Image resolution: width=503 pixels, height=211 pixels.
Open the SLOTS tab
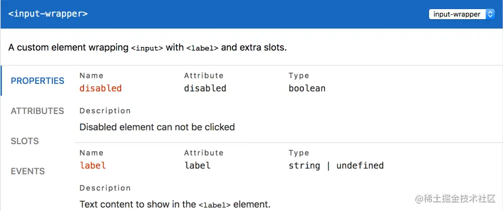25,141
